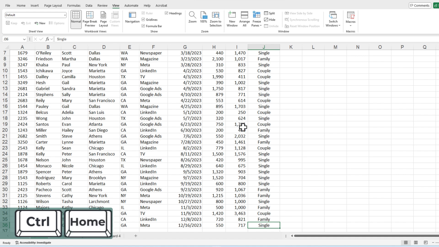Open the Comments pane

point(420,5)
